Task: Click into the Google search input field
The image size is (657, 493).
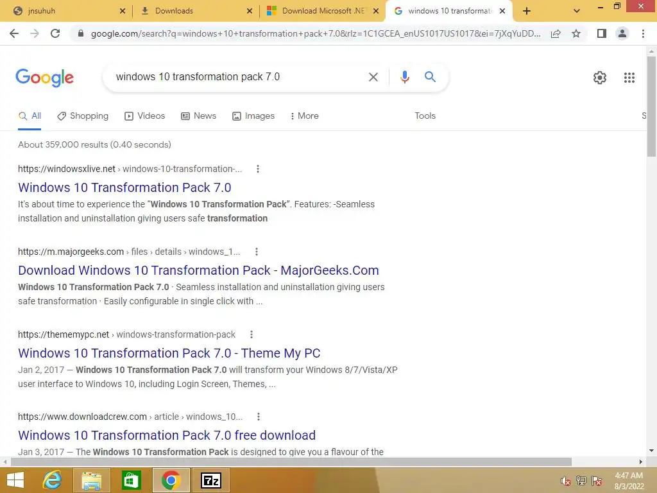Action: (x=239, y=77)
